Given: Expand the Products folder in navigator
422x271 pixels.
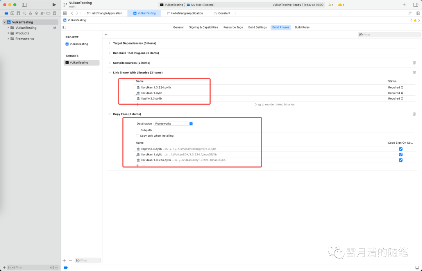Looking at the screenshot, I should [8, 33].
